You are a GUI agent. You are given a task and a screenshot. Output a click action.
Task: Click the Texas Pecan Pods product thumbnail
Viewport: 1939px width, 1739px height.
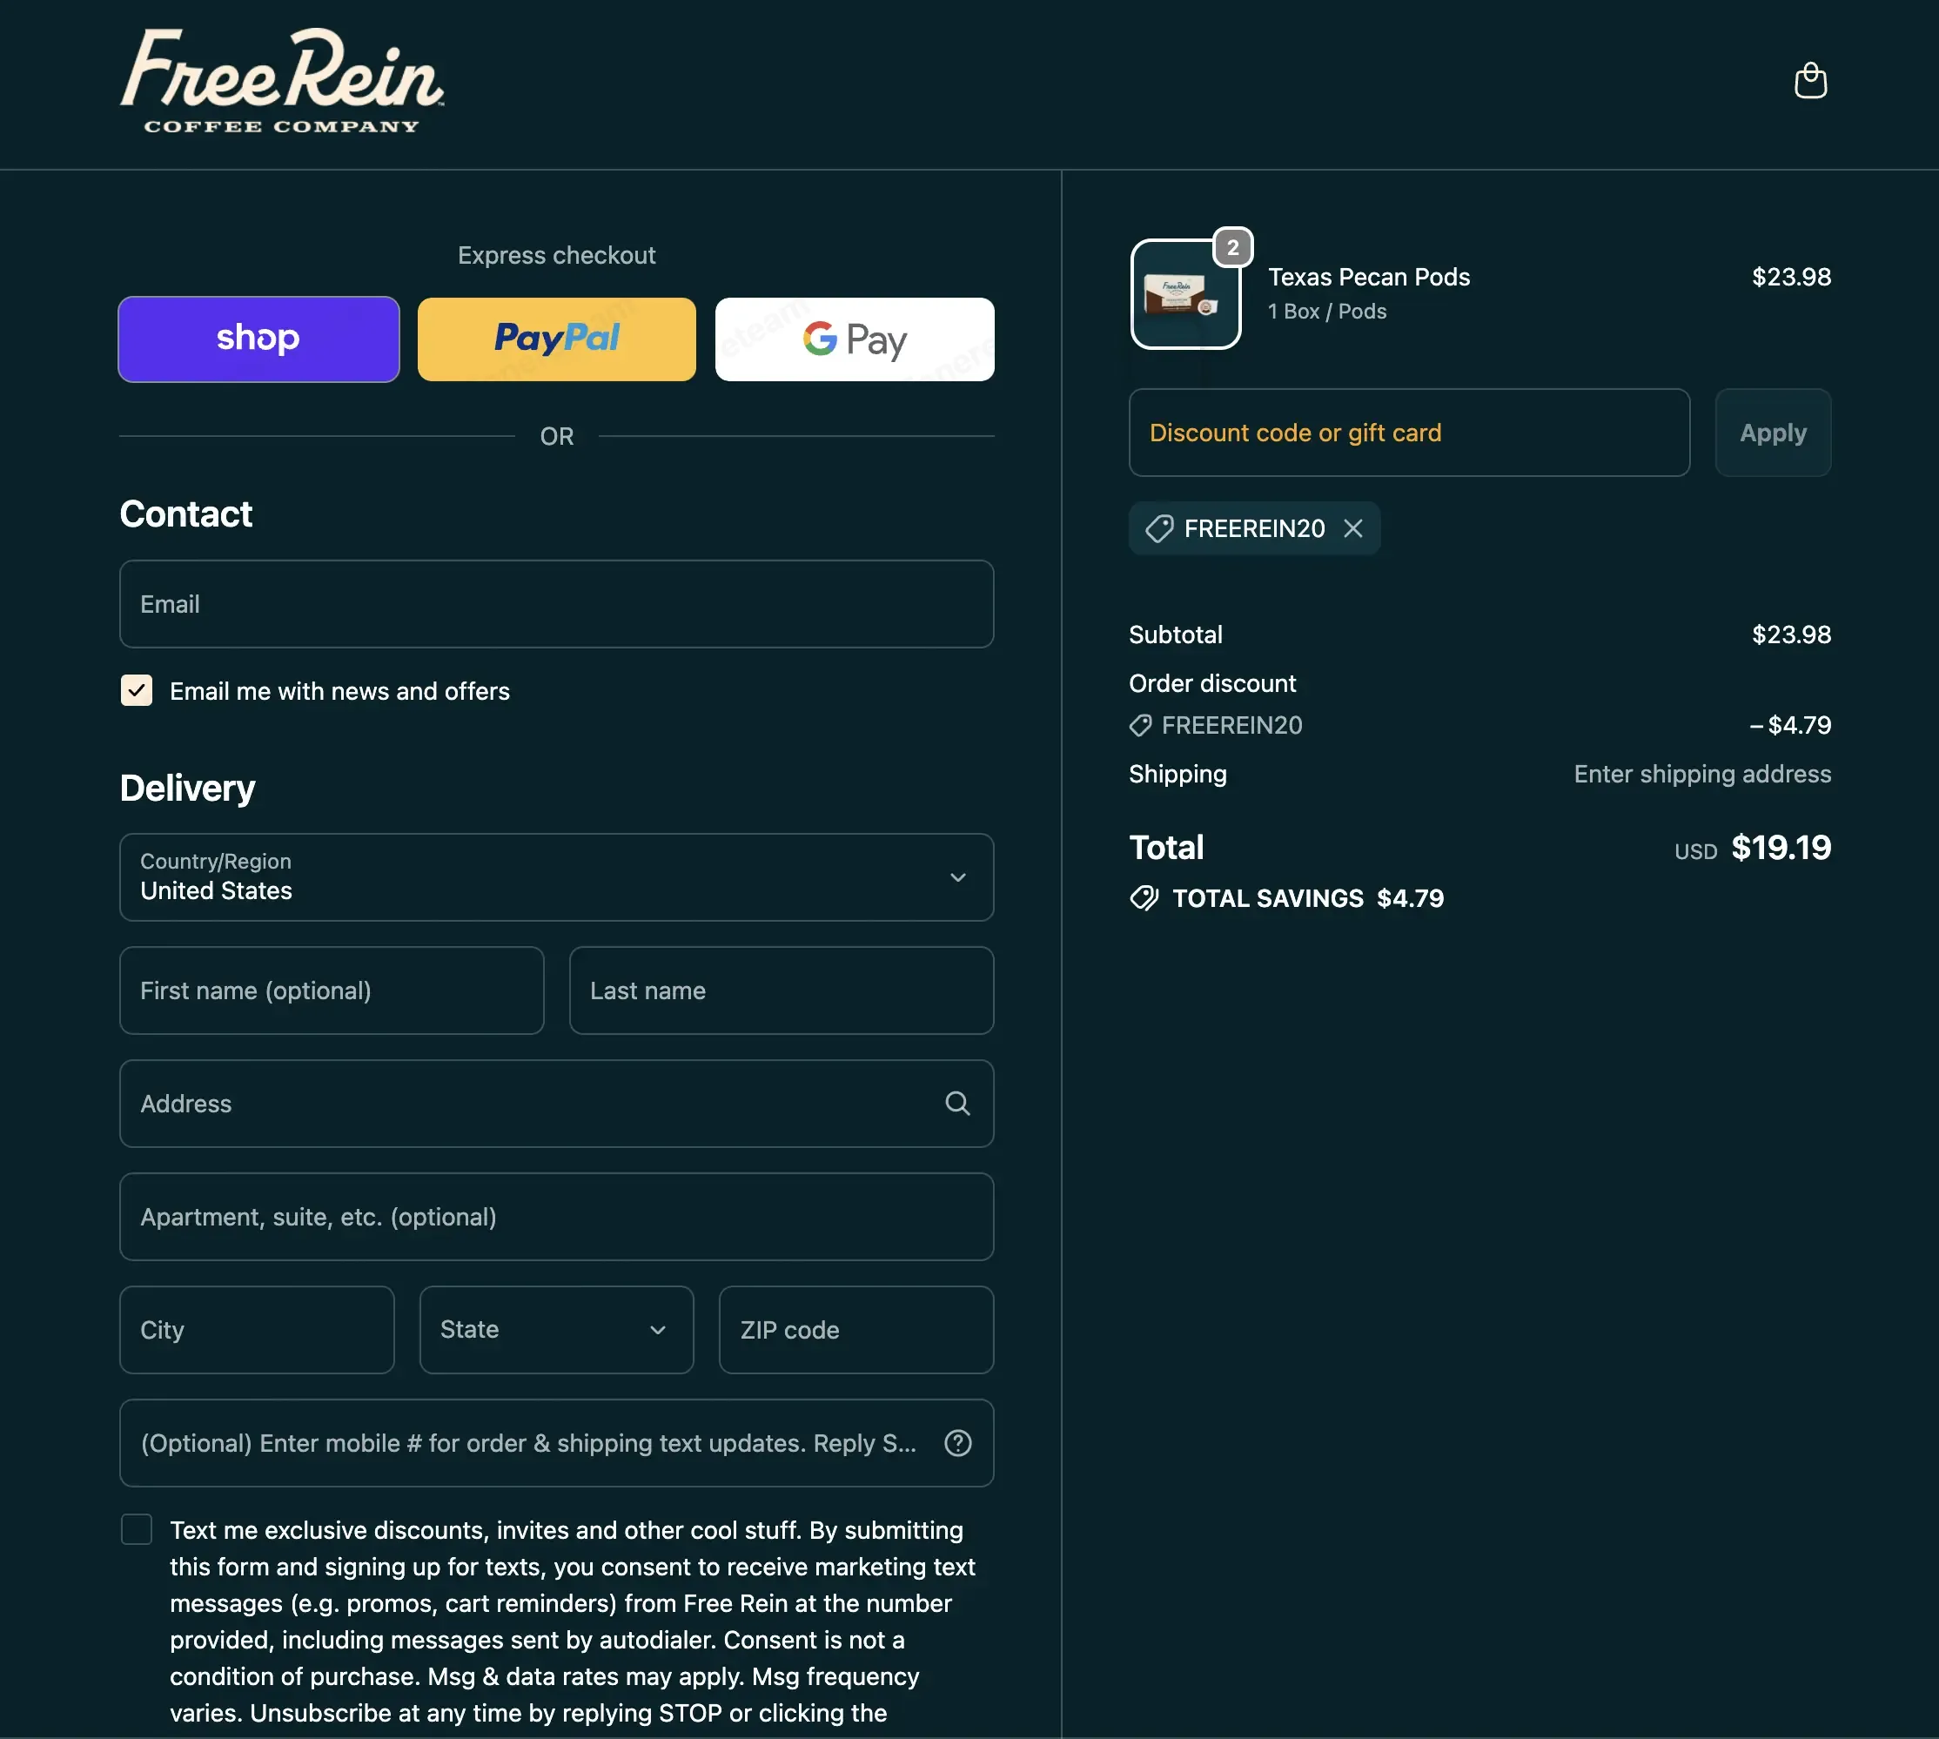[x=1185, y=294]
